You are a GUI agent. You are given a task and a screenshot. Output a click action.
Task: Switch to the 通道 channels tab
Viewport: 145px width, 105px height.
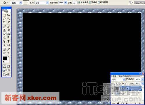121,76
